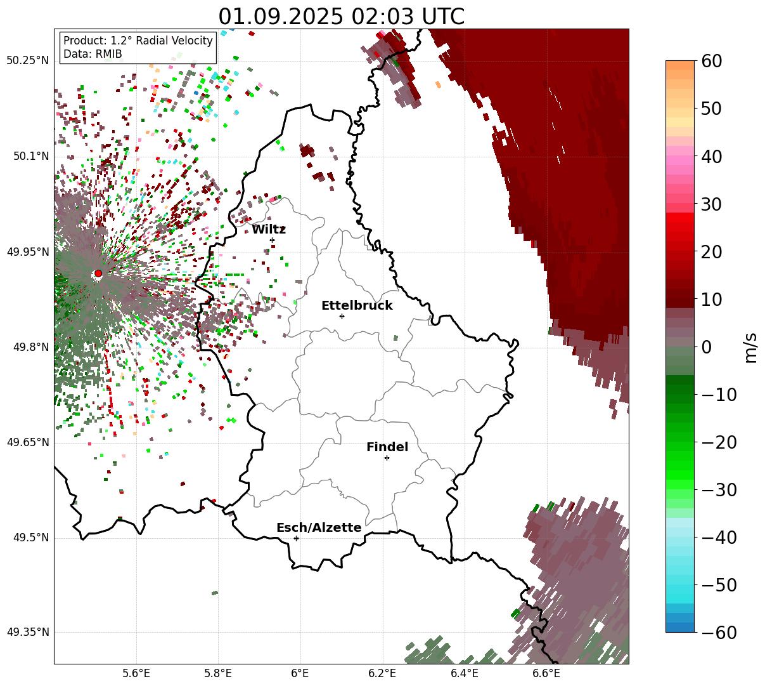Click the Wiltz station label

click(269, 229)
